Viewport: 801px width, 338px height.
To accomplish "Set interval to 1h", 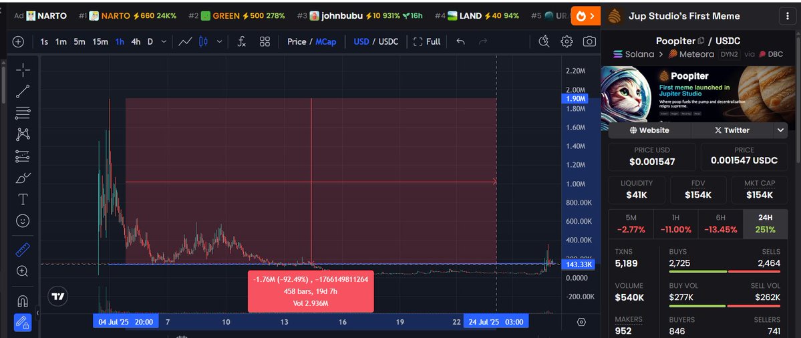I will tap(120, 42).
